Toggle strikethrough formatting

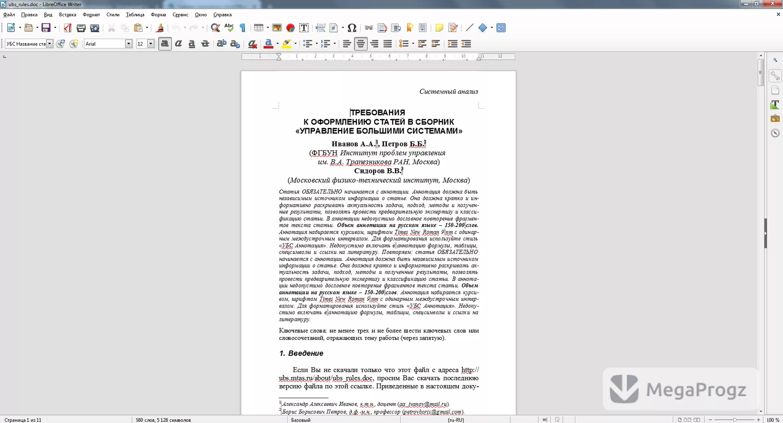(x=205, y=44)
